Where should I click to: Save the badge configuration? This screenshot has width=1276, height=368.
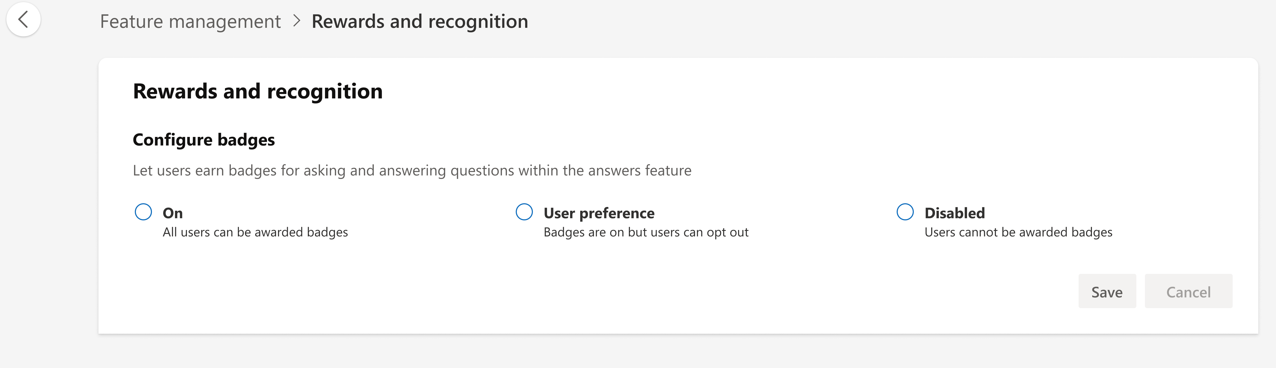coord(1107,291)
